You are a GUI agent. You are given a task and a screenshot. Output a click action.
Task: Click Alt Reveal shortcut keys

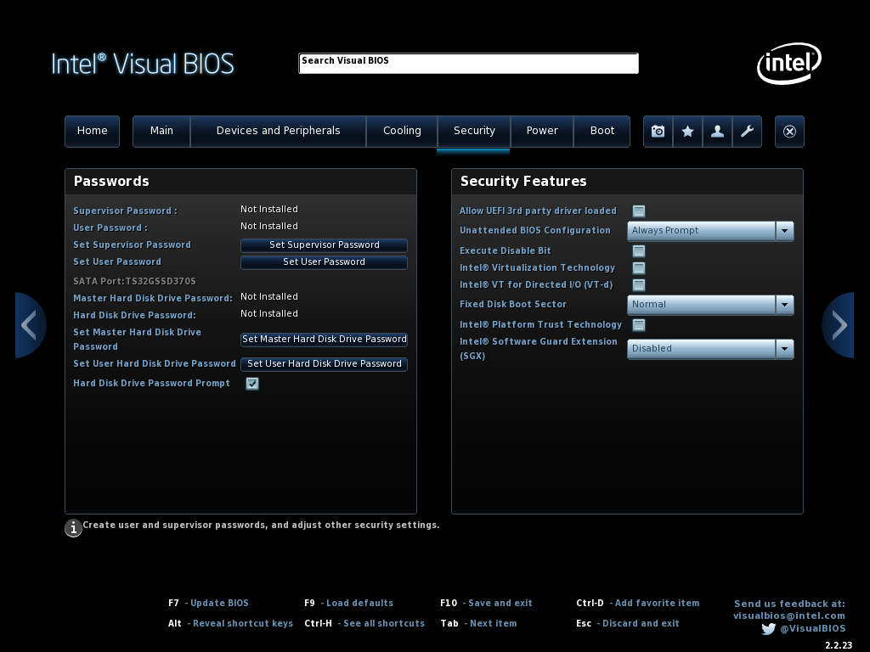(230, 624)
